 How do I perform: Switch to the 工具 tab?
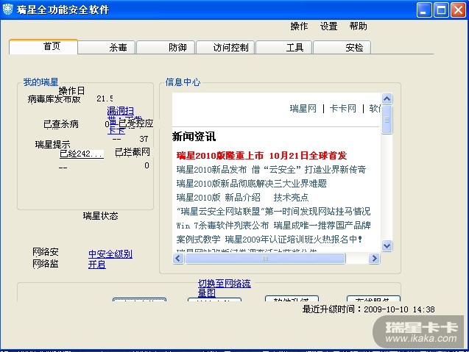(284, 48)
